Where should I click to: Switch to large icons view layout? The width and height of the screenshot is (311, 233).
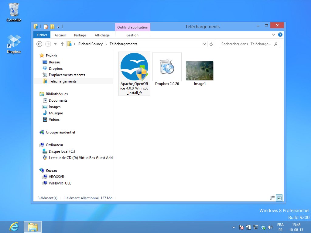click(x=279, y=198)
